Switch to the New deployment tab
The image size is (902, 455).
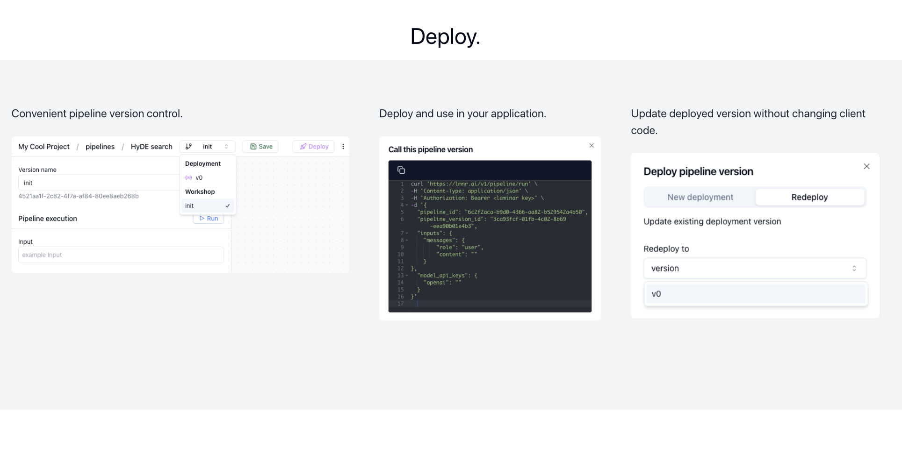(x=700, y=197)
